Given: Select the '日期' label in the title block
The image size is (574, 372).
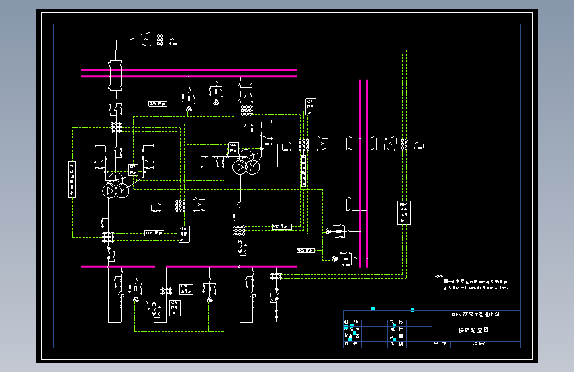Looking at the screenshot, I should (351, 344).
